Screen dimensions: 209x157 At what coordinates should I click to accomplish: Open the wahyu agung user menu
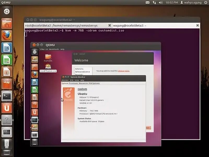[191, 2]
